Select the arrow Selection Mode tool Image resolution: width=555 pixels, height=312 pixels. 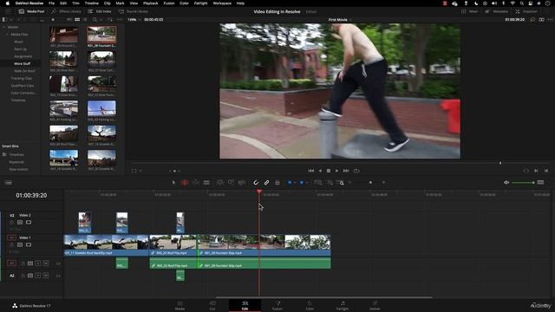point(173,183)
